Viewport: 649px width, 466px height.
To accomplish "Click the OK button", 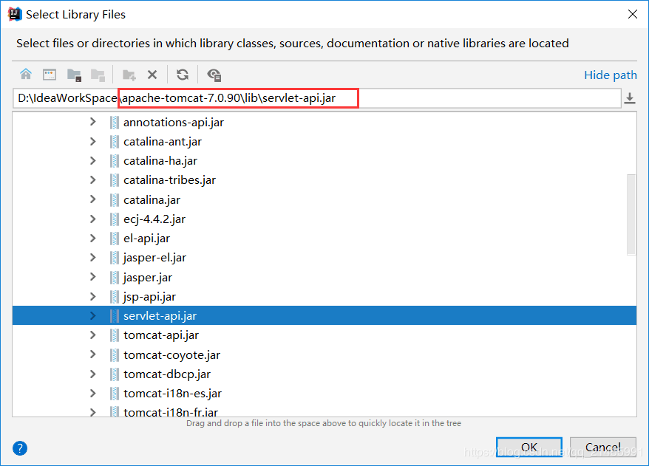I will point(529,447).
